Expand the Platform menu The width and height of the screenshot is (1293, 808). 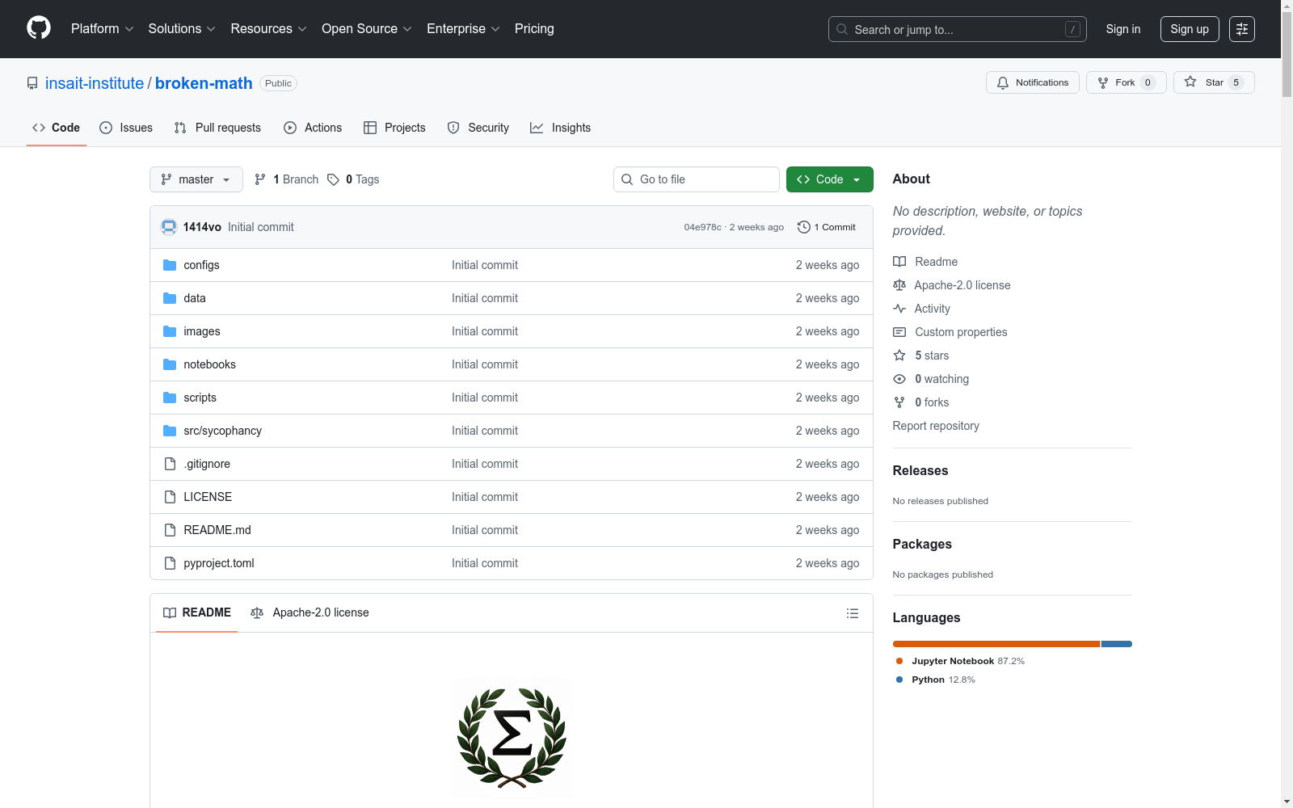[102, 29]
